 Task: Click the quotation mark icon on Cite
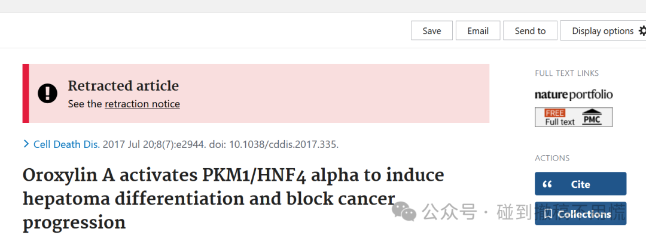(x=547, y=184)
